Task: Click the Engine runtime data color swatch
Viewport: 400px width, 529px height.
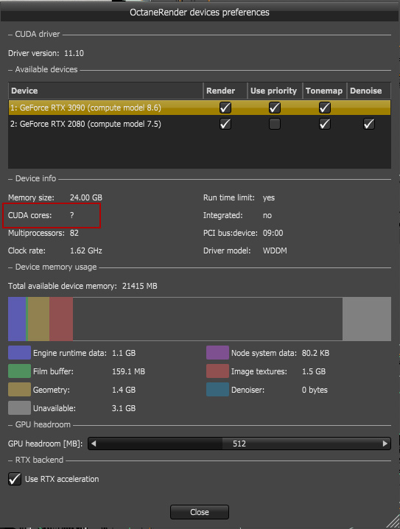Action: 19,353
